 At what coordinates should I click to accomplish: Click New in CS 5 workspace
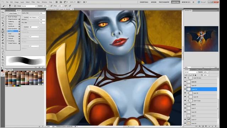186,2
